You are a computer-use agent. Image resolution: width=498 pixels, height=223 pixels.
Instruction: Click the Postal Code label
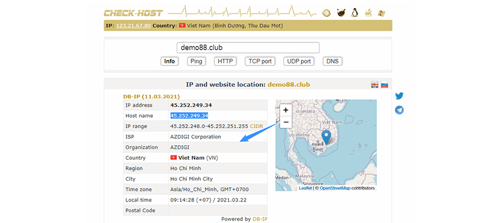[x=141, y=210]
